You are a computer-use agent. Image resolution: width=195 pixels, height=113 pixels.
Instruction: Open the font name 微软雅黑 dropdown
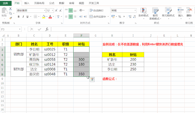tap(45, 11)
